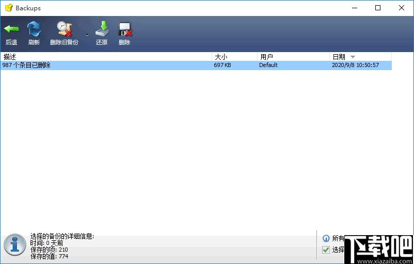Minimize the Backups window

[x=355, y=8]
